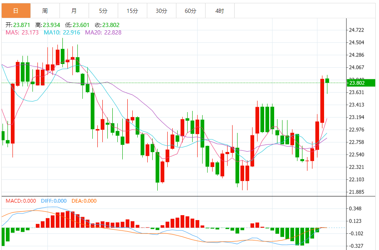Click the 24.067 price axis label
The image size is (379, 250).
pyautogui.click(x=357, y=67)
